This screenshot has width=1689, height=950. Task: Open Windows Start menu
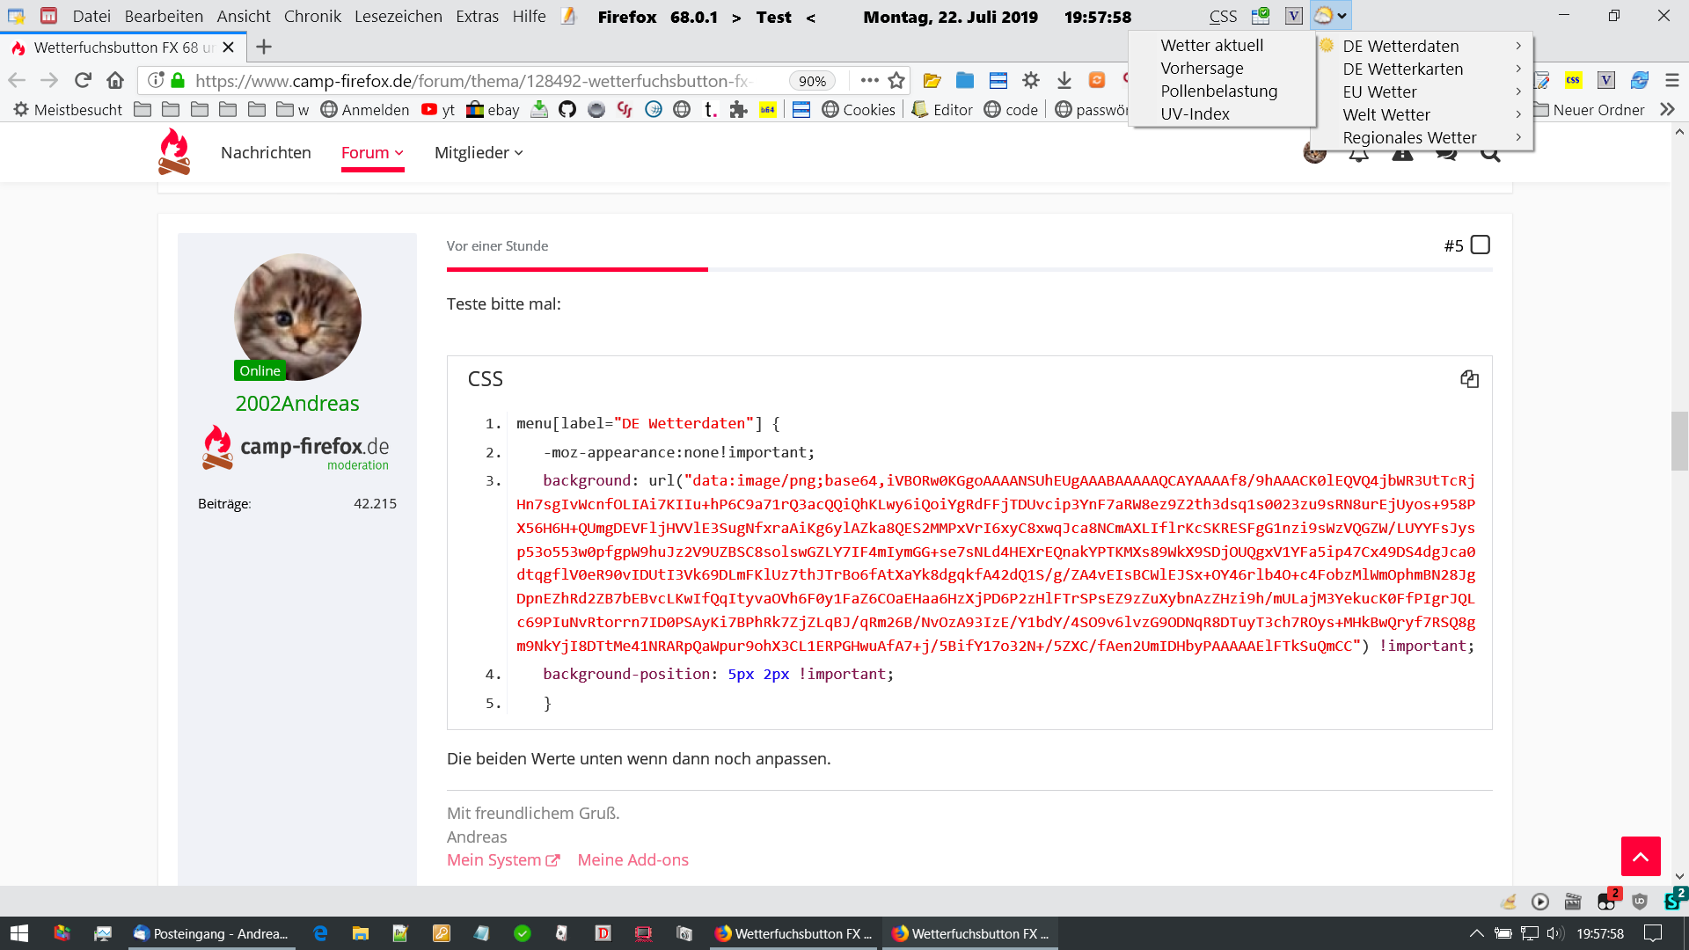tap(18, 933)
